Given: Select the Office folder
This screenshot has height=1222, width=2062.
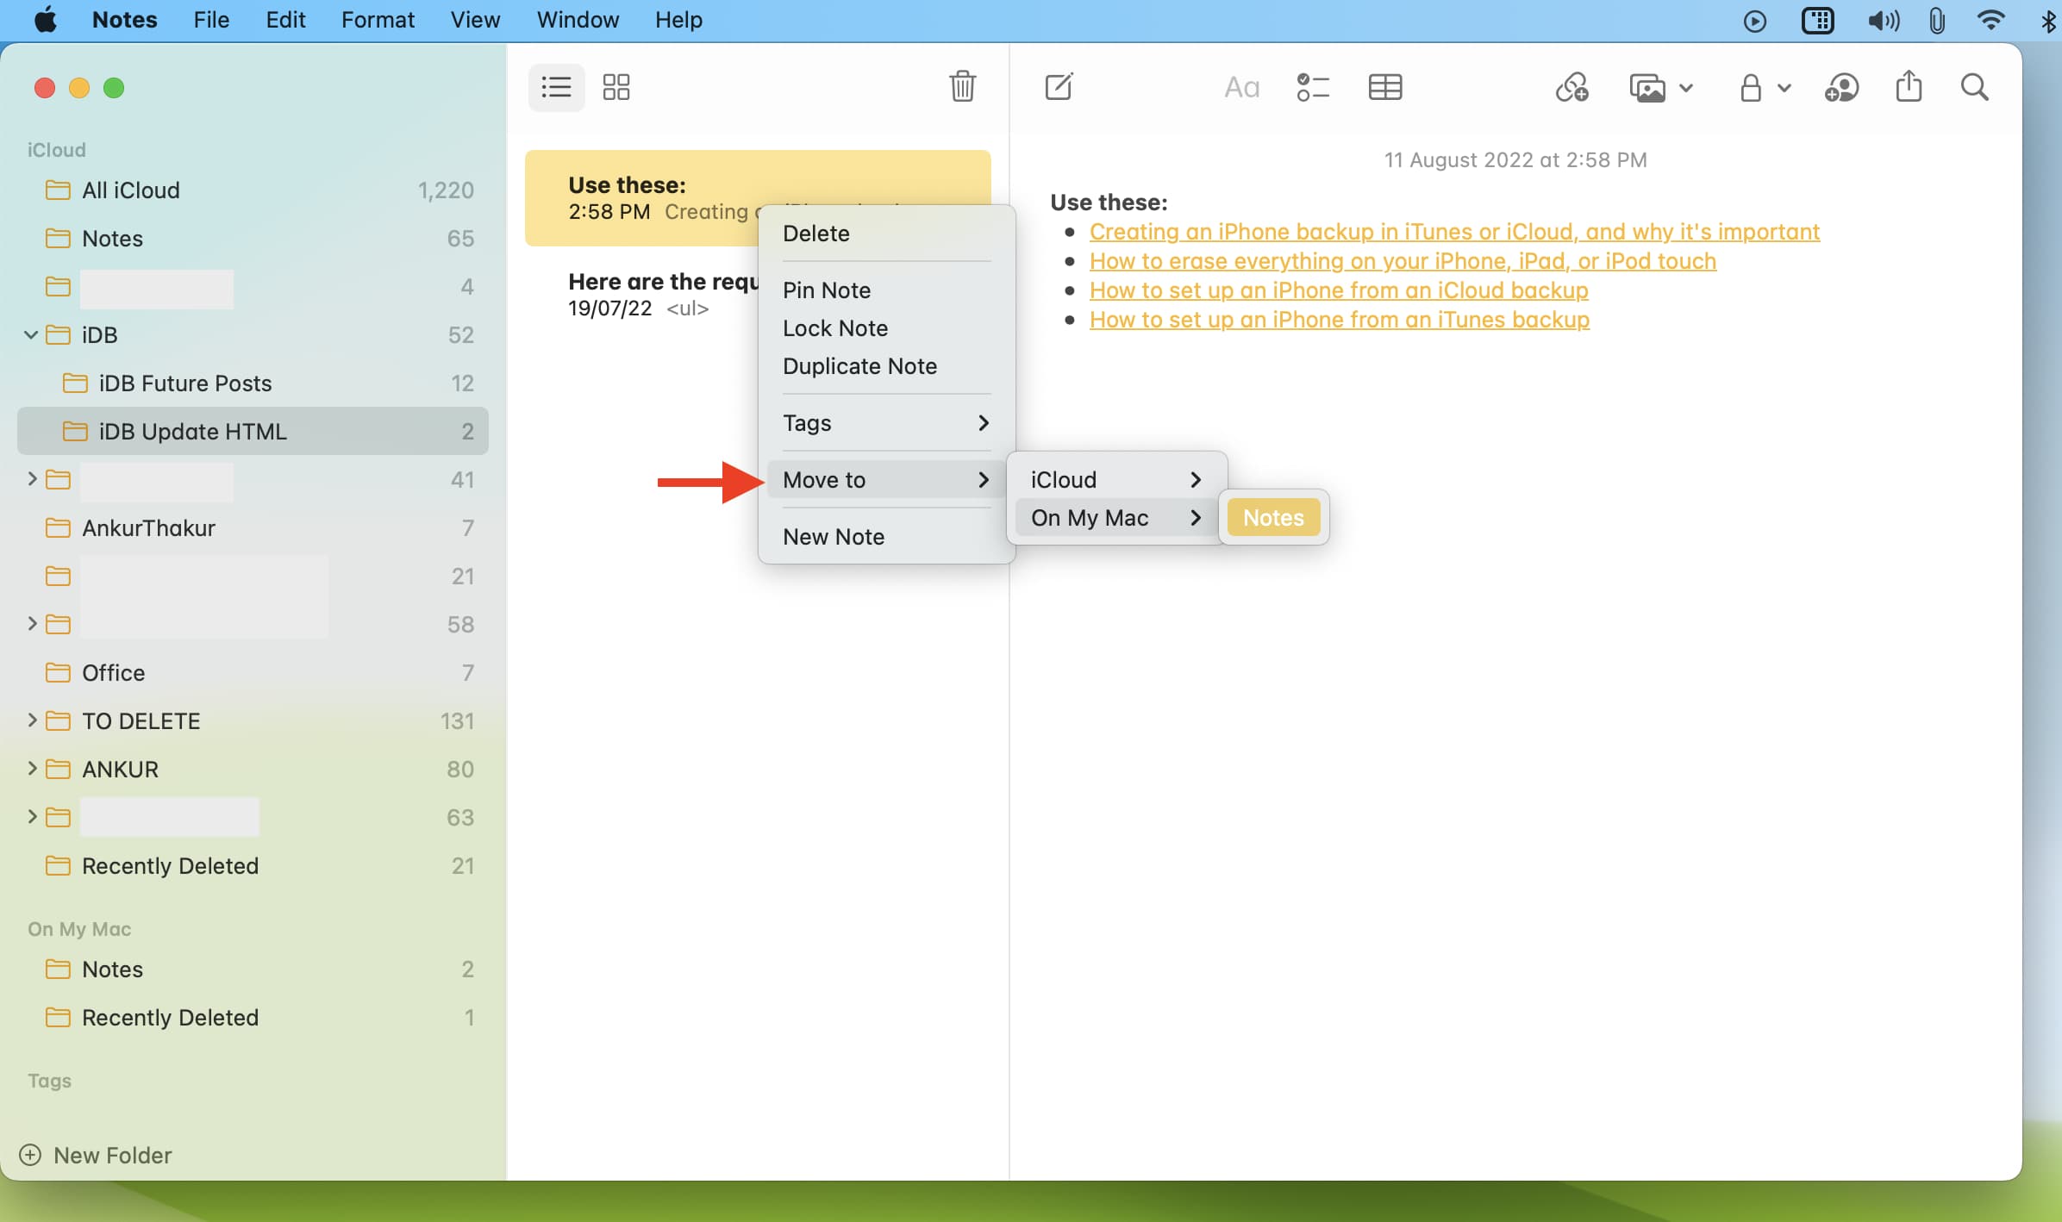Looking at the screenshot, I should click(253, 673).
